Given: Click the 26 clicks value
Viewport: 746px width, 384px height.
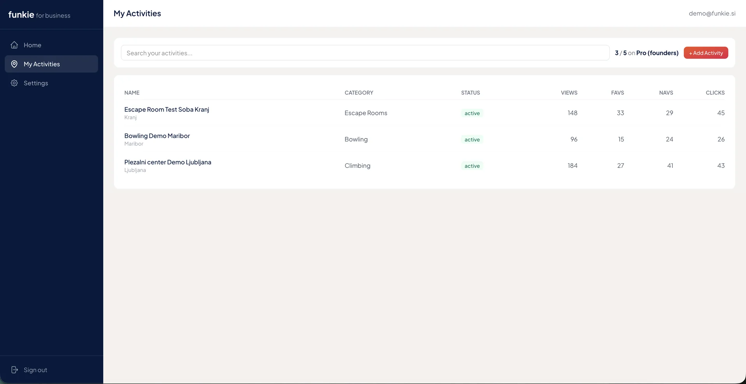Looking at the screenshot, I should tap(721, 139).
